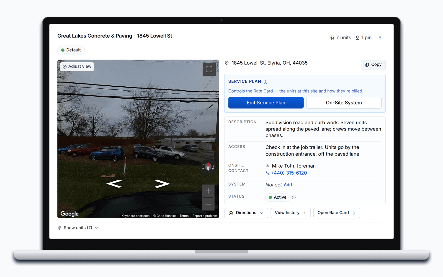This screenshot has height=277, width=443.
Task: Copy the site address
Action: 373,65
